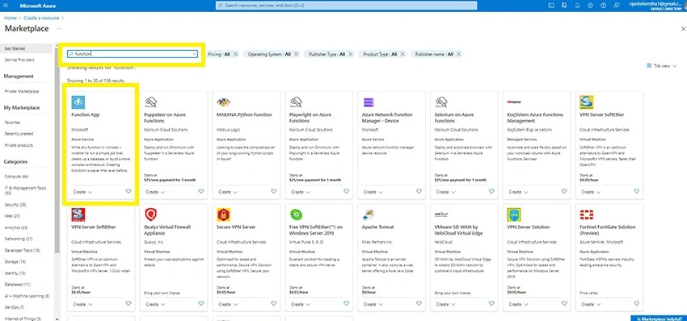Image resolution: width=687 pixels, height=321 pixels.
Task: Click the Qualys Virtual Firewall Appliance icon
Action: pyautogui.click(x=151, y=215)
